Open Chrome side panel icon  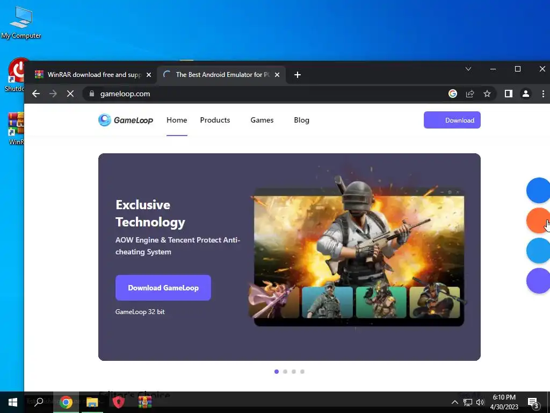point(508,94)
